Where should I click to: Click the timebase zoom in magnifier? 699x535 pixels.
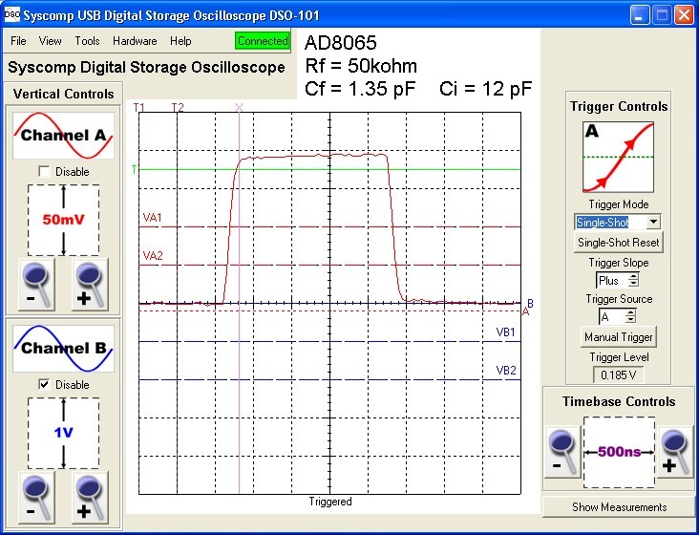(x=675, y=452)
